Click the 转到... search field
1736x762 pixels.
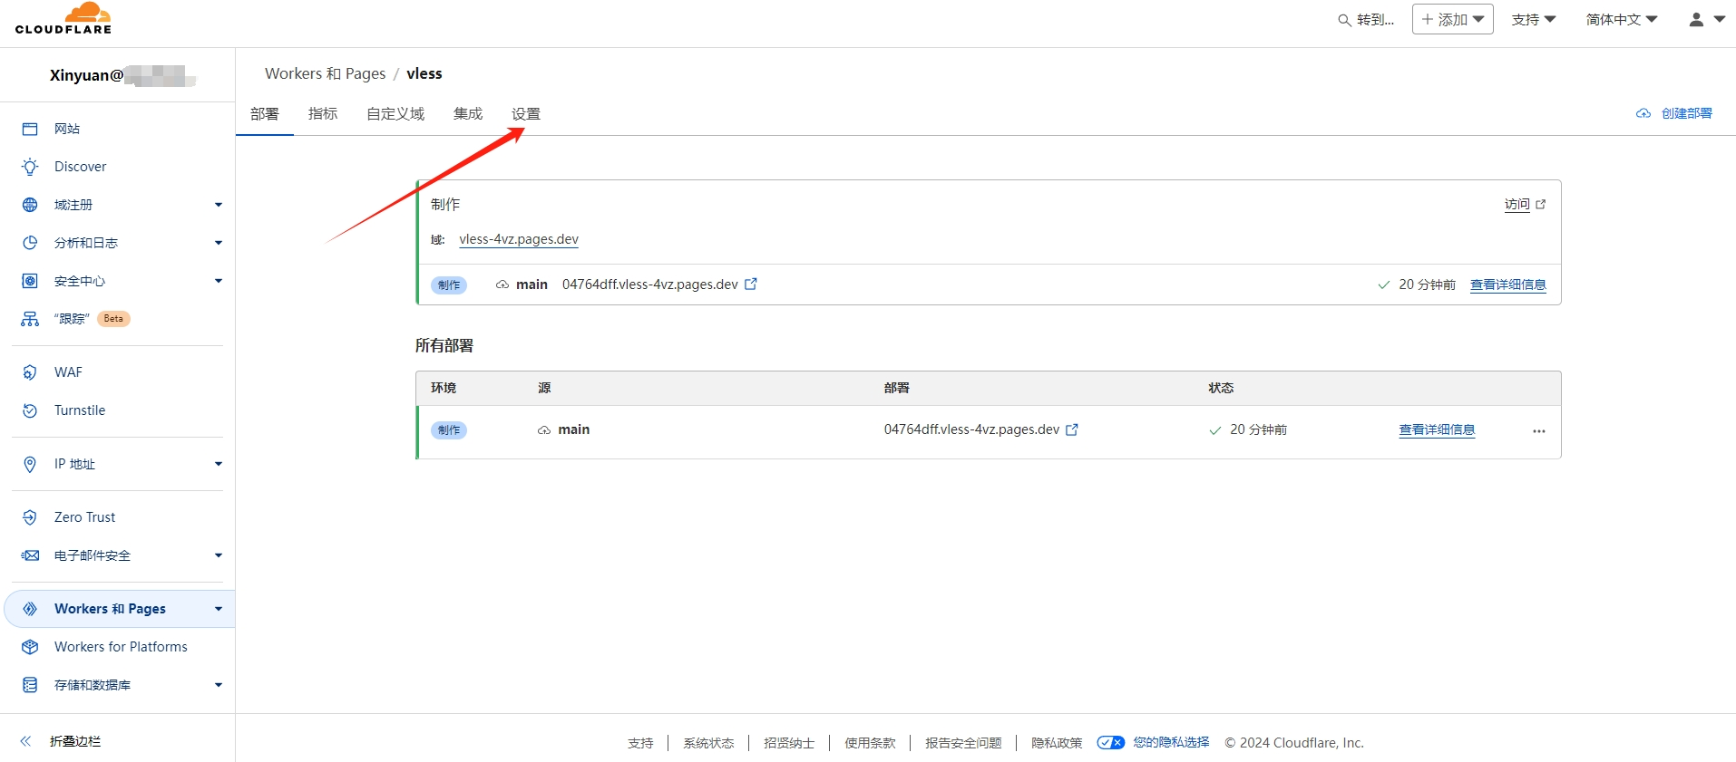pyautogui.click(x=1367, y=20)
